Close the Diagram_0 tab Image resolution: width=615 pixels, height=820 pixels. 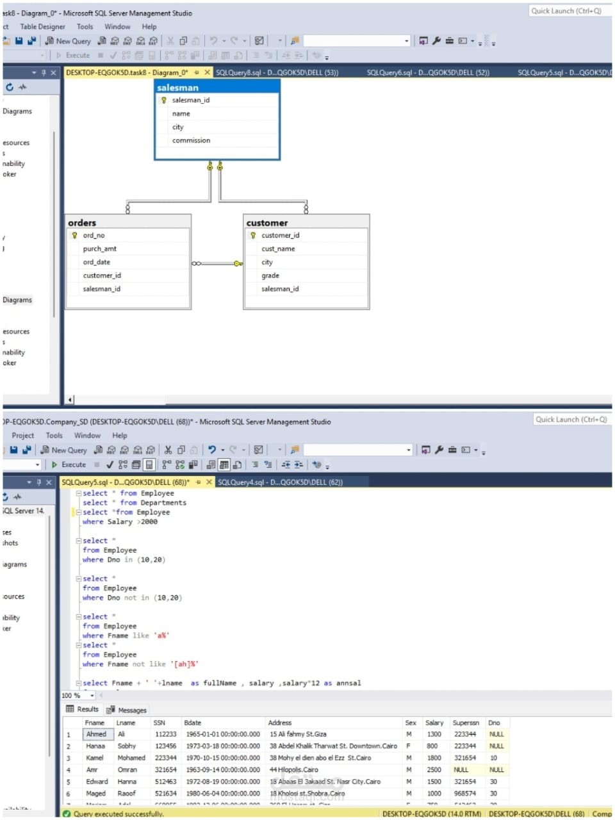pos(207,72)
